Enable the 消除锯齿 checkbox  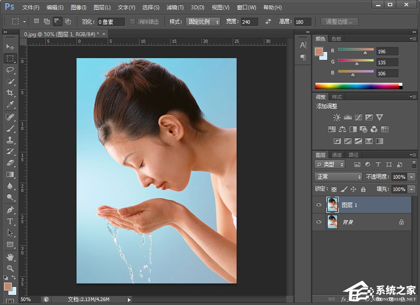coord(132,22)
